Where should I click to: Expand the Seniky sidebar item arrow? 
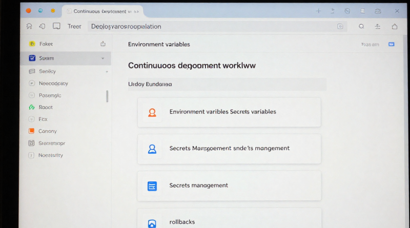coord(107,72)
